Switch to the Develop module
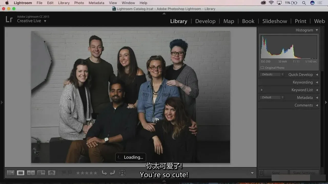328x184 pixels. click(205, 21)
